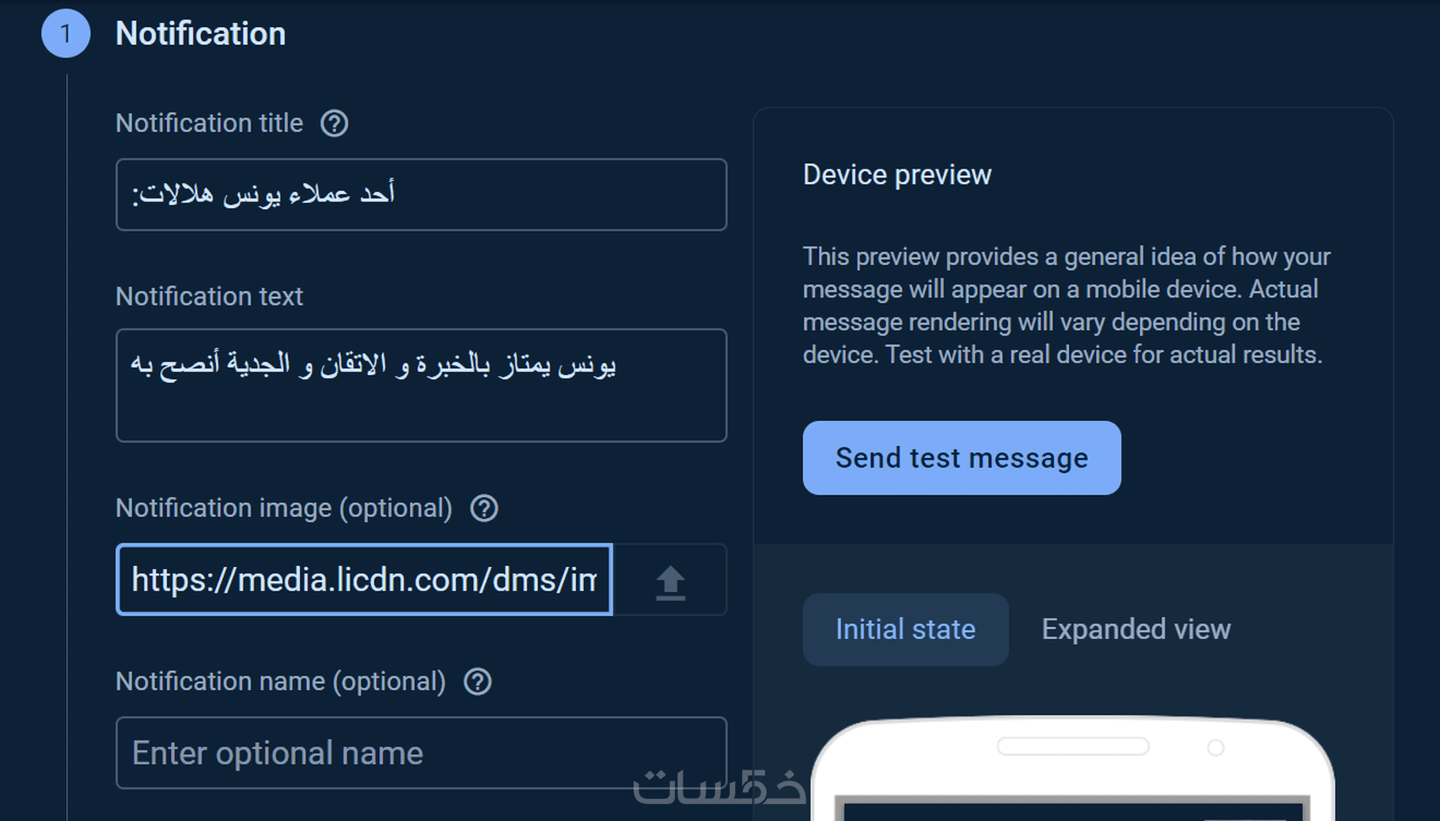The height and width of the screenshot is (821, 1440).
Task: Click the Notification name (optional) label
Action: point(280,682)
